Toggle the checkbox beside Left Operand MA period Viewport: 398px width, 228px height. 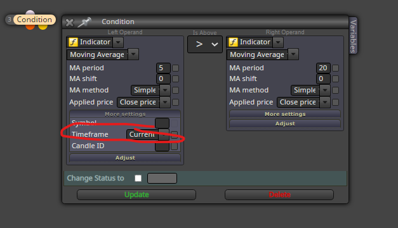coord(175,68)
